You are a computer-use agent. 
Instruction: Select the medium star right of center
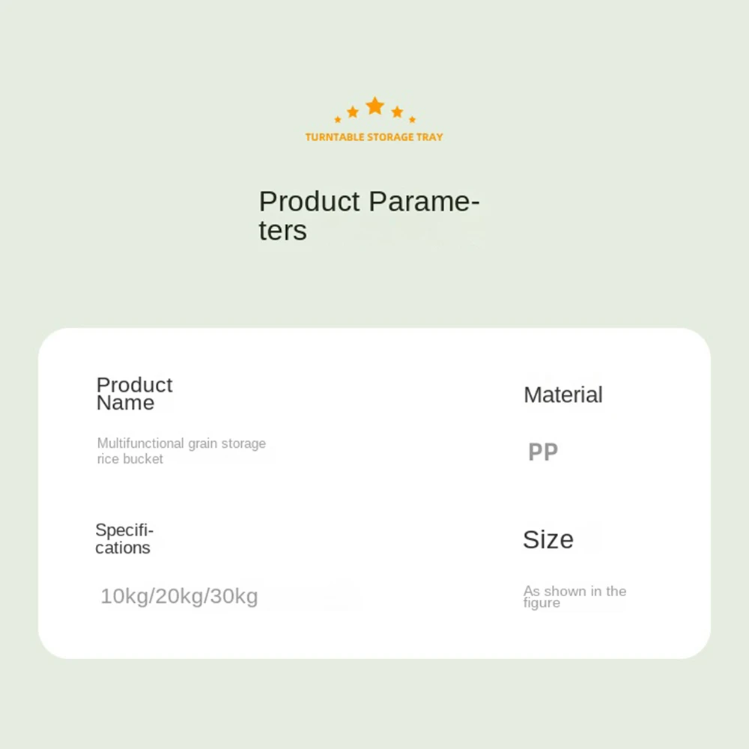397,112
